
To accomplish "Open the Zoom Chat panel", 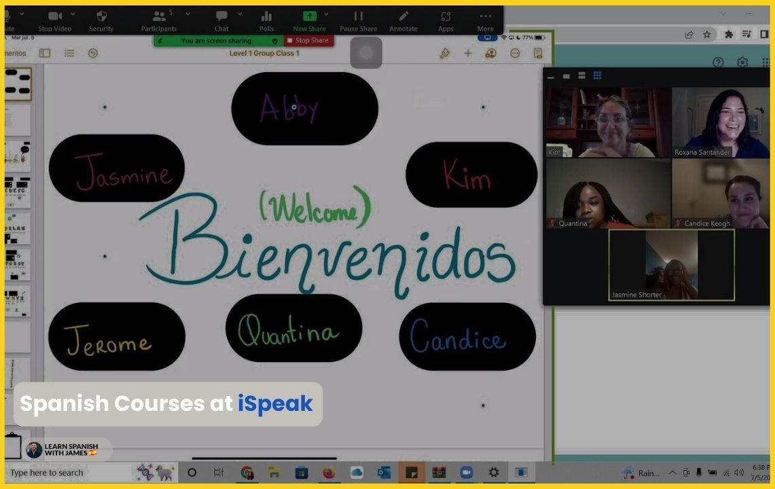I will pos(221,20).
